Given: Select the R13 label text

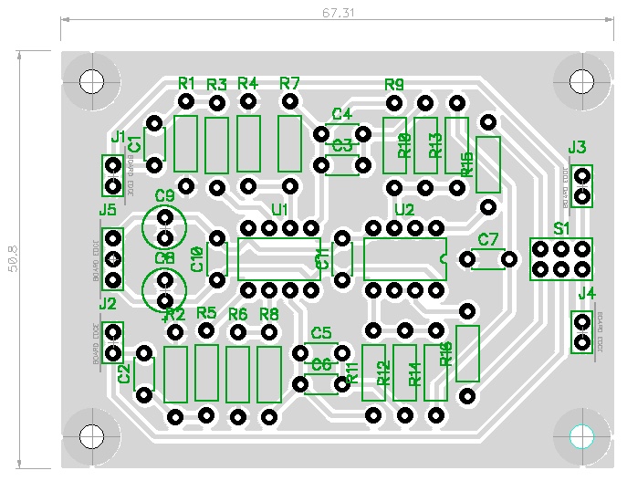Looking at the screenshot, I should pyautogui.click(x=436, y=145).
